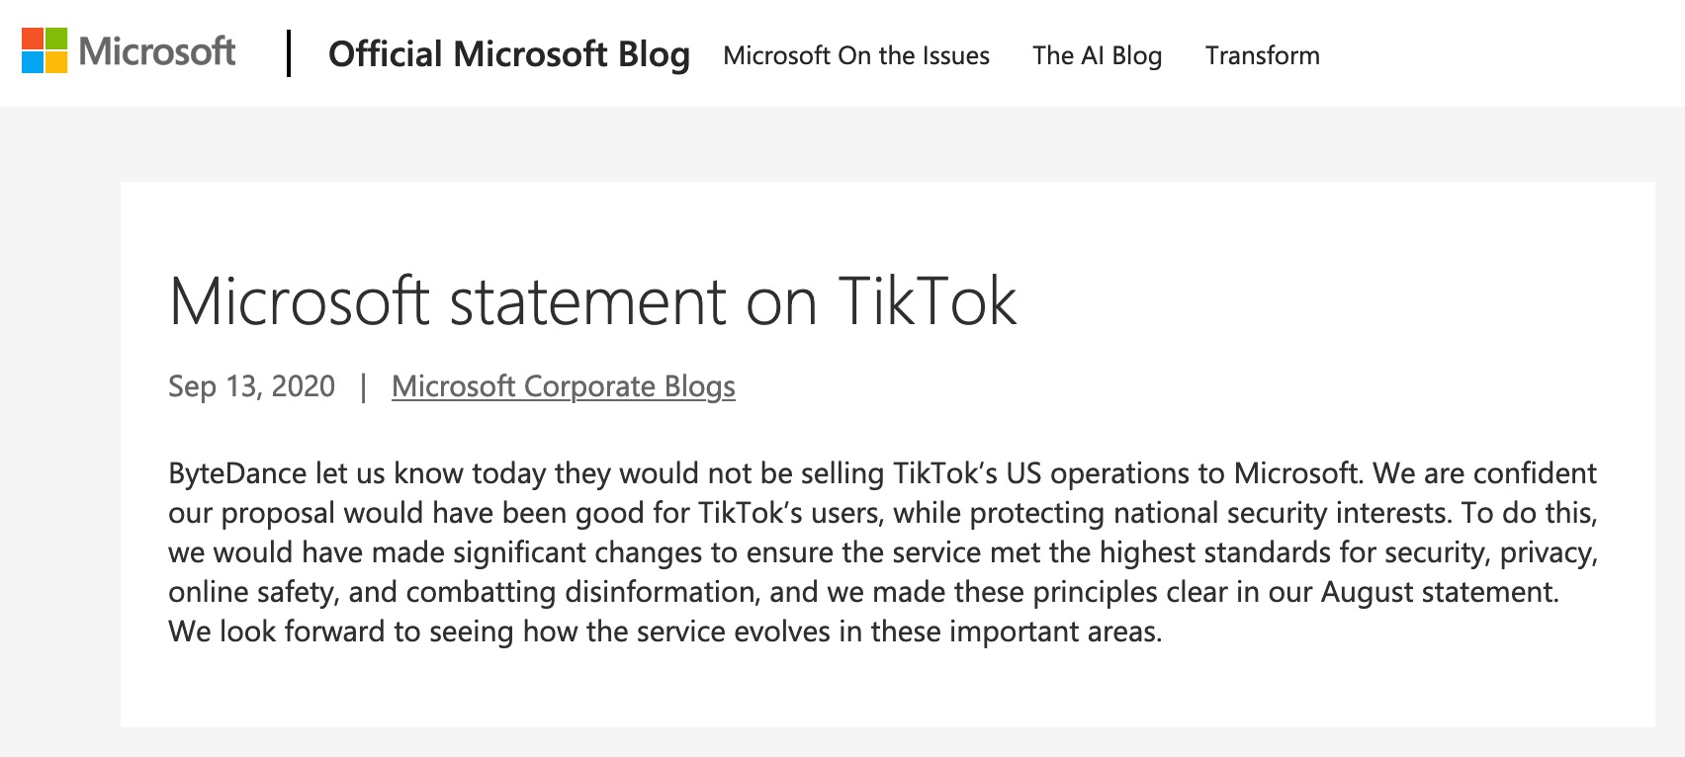Open the Official Microsoft Blog home
This screenshot has width=1685, height=757.
pos(509,54)
